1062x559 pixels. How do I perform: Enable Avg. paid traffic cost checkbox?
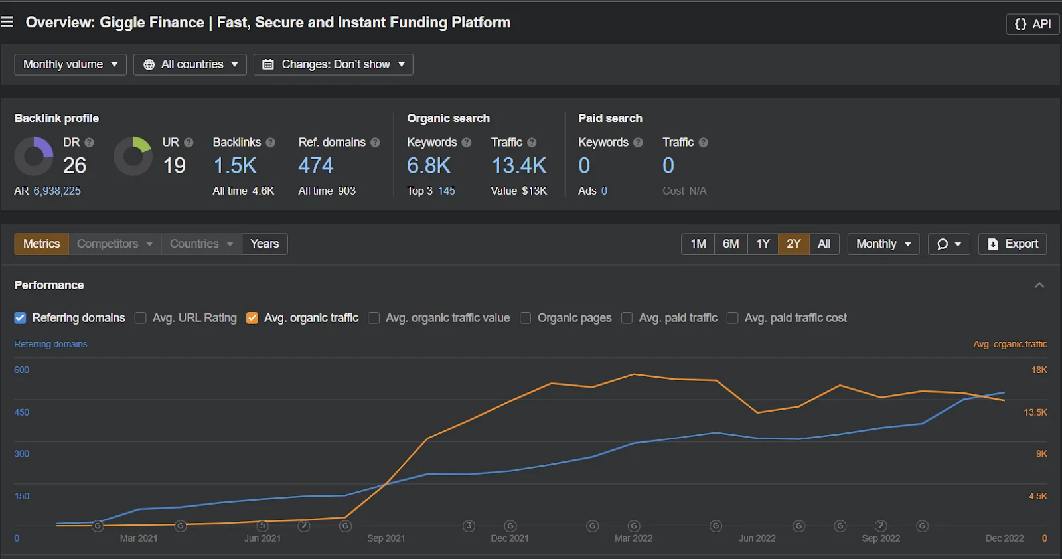[733, 318]
